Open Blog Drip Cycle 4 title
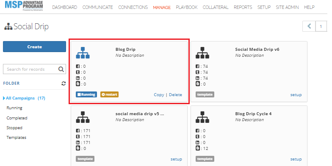Image resolution: width=332 pixels, height=166 pixels. point(253,114)
